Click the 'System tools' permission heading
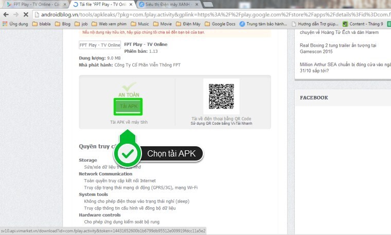 point(93,194)
